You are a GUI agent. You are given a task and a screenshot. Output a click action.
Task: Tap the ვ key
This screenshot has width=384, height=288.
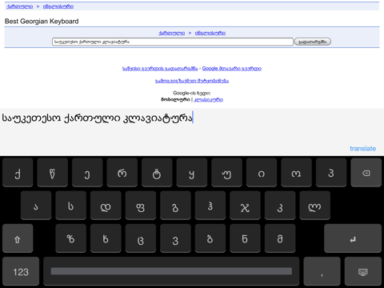tap(175, 238)
